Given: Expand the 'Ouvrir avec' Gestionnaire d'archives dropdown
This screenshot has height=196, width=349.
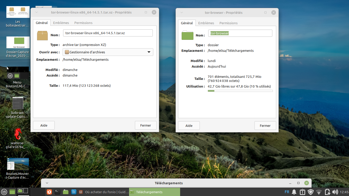Looking at the screenshot, I should pos(108,52).
